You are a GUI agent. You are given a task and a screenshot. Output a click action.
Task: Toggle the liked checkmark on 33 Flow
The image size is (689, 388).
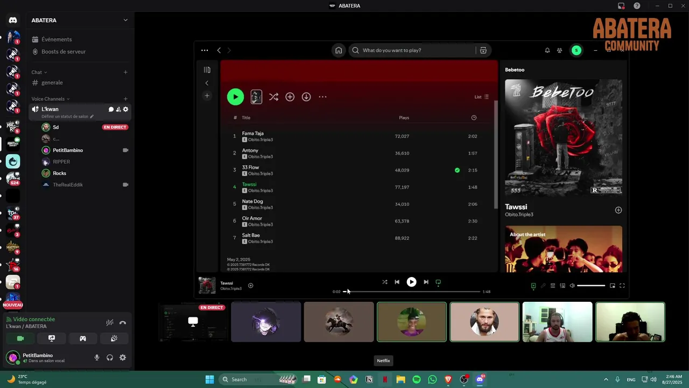pyautogui.click(x=457, y=170)
